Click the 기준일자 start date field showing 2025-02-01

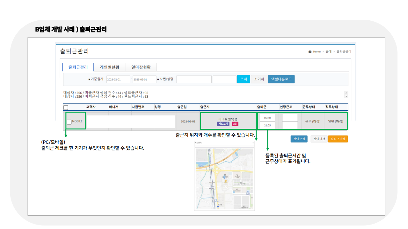[x=118, y=79]
